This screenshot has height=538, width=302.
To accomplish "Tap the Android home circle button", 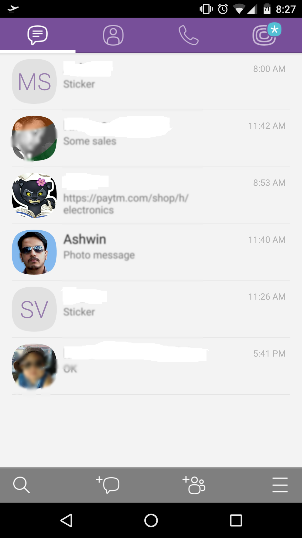I will 151,520.
